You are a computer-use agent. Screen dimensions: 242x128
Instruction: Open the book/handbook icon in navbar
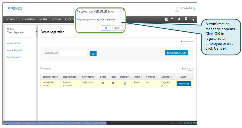coord(166,19)
